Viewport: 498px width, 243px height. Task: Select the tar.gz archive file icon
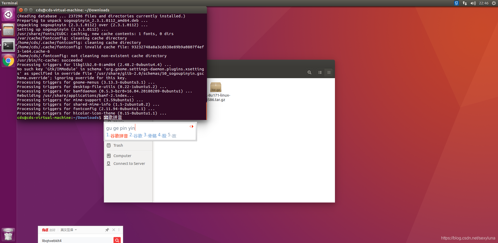click(x=216, y=87)
